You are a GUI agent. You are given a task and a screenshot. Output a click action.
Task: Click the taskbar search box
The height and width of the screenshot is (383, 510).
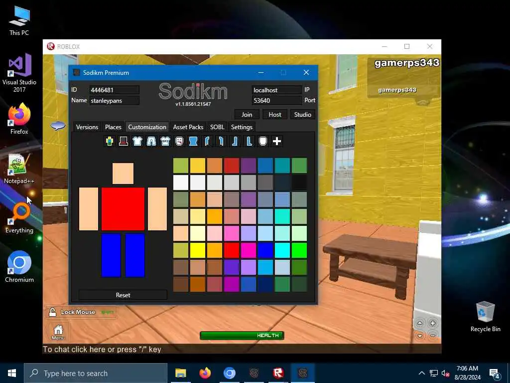click(96, 373)
